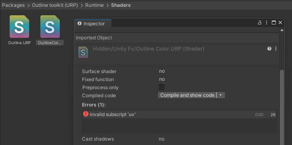
Task: Click the Inspector tab info icon
Action: pyautogui.click(x=80, y=24)
